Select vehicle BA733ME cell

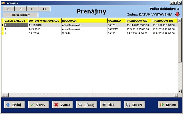point(117,29)
